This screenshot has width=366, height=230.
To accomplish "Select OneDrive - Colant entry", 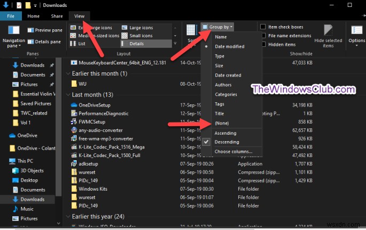I will 32,148.
